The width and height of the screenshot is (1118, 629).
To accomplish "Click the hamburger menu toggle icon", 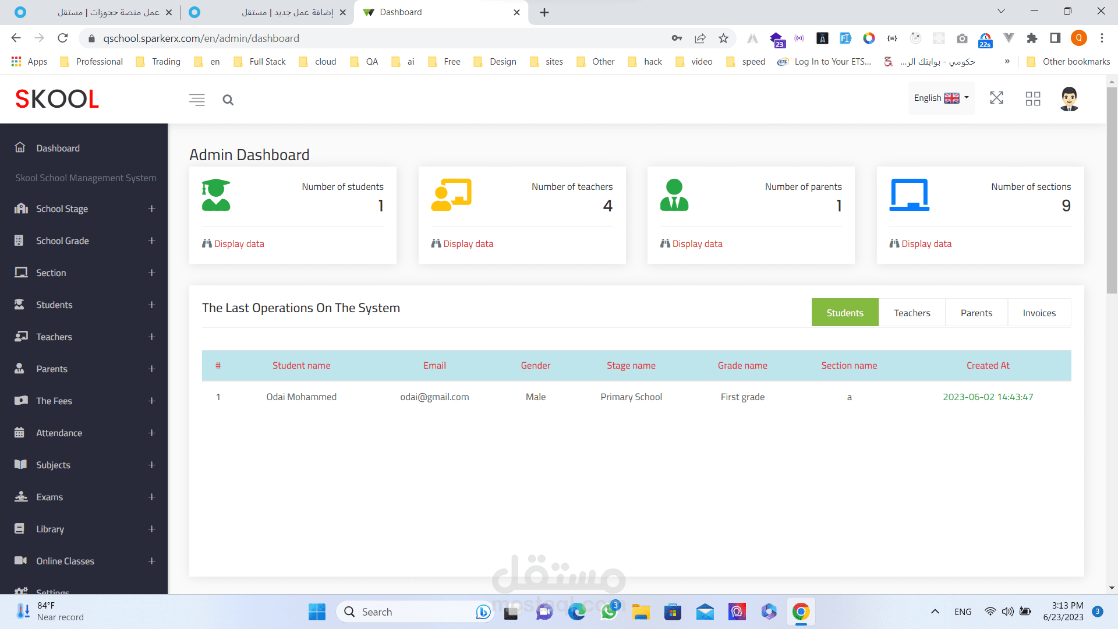I will tap(197, 100).
